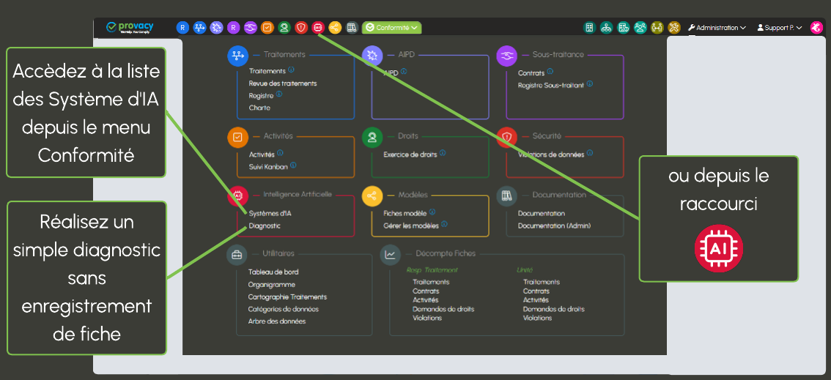The image size is (831, 380).
Task: Select the orange Activités checkmark icon in top bar
Action: (267, 28)
